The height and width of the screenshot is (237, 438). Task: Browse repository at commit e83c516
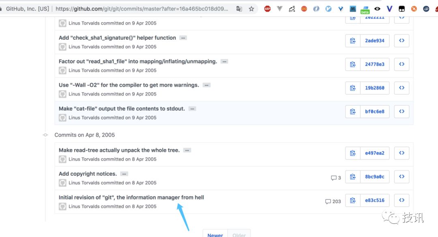[401, 201]
